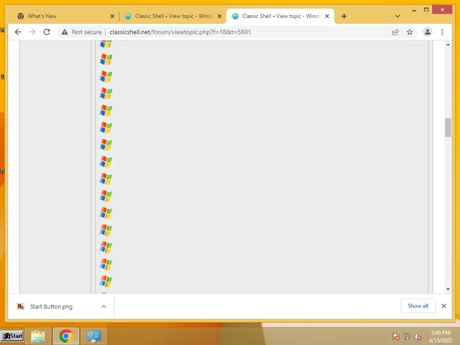460x345 pixels.
Task: Open the Chrome profile avatar menu
Action: (x=428, y=32)
